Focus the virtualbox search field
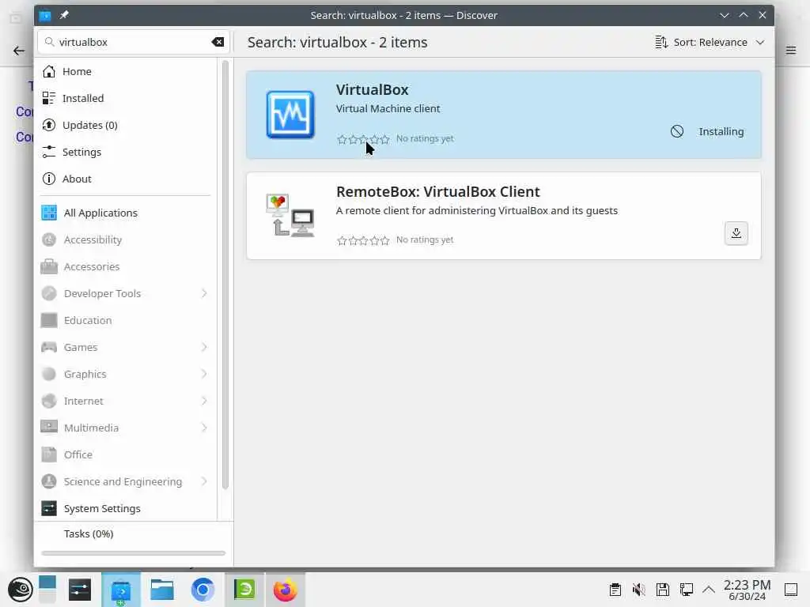Image resolution: width=810 pixels, height=607 pixels. (133, 43)
